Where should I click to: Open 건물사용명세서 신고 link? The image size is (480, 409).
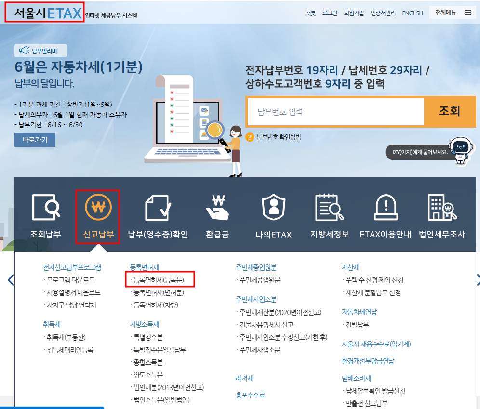(x=267, y=325)
